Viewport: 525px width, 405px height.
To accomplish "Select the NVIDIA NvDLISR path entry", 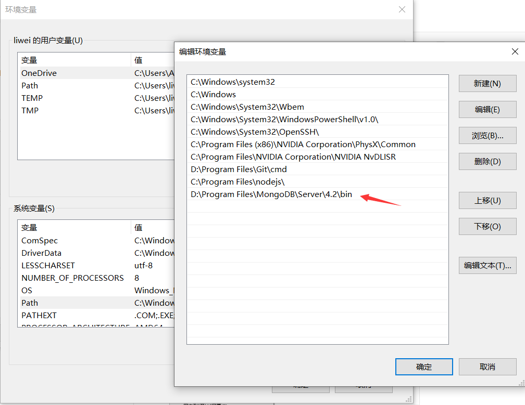I will (x=317, y=156).
